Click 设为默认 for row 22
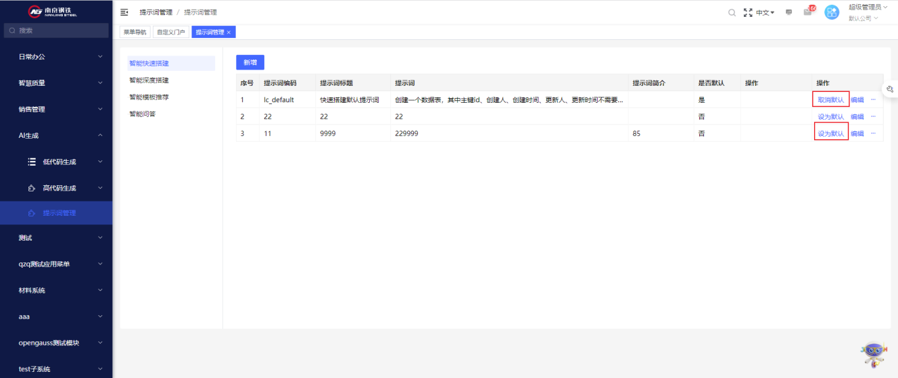 coord(831,116)
